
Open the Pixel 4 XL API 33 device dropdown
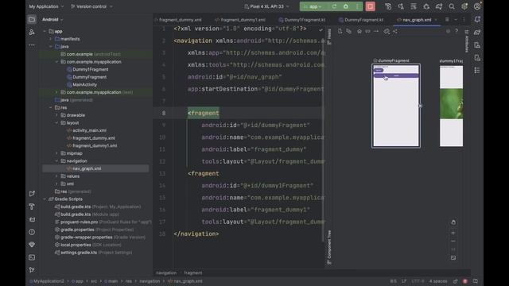(x=266, y=6)
